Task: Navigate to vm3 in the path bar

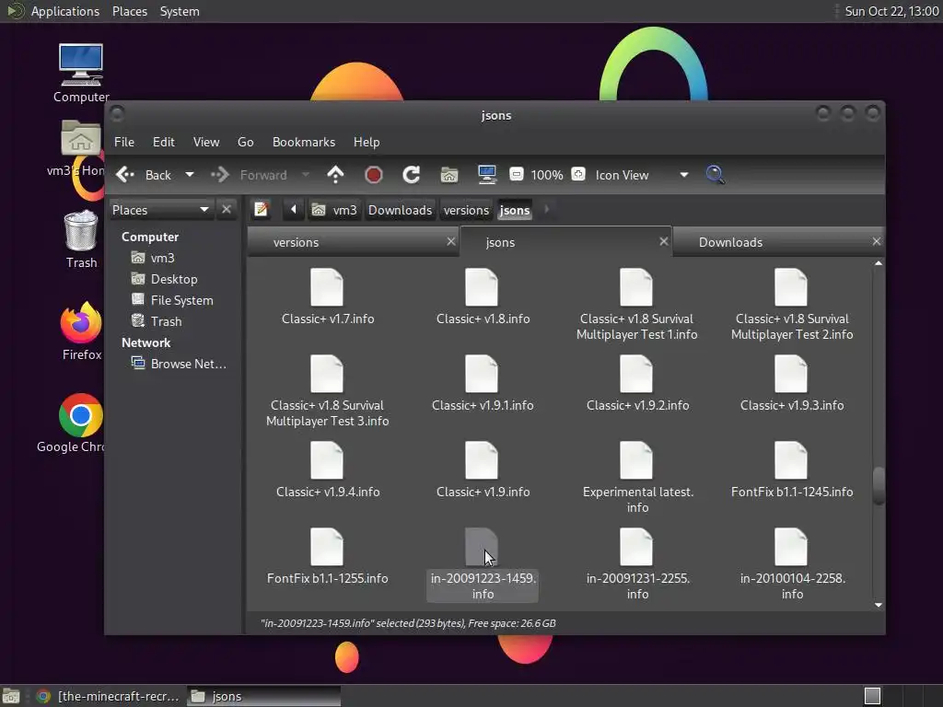Action: click(x=335, y=210)
